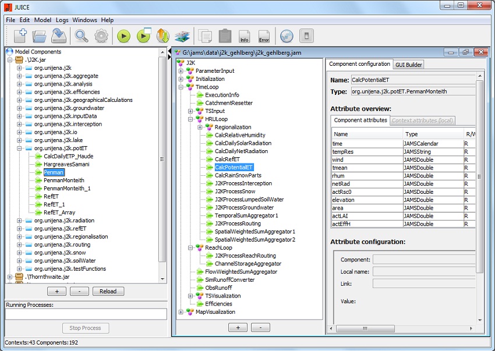Open the Model menu
This screenshot has width=495, height=351.
click(43, 20)
